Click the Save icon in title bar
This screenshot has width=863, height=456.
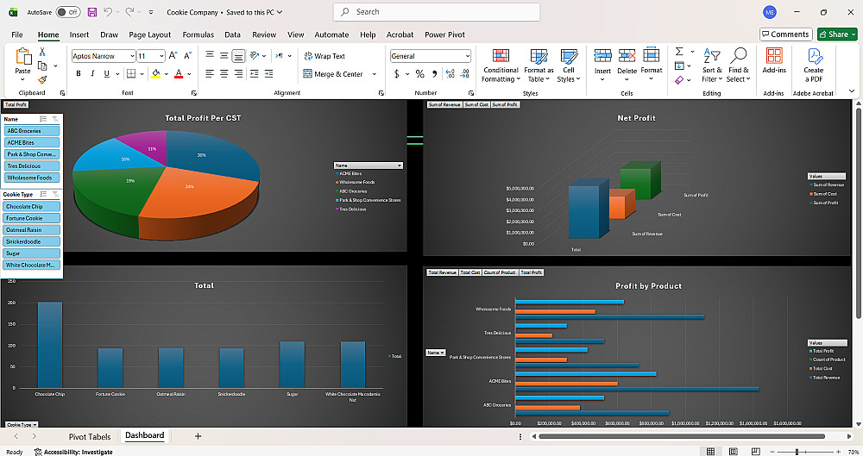pos(92,11)
